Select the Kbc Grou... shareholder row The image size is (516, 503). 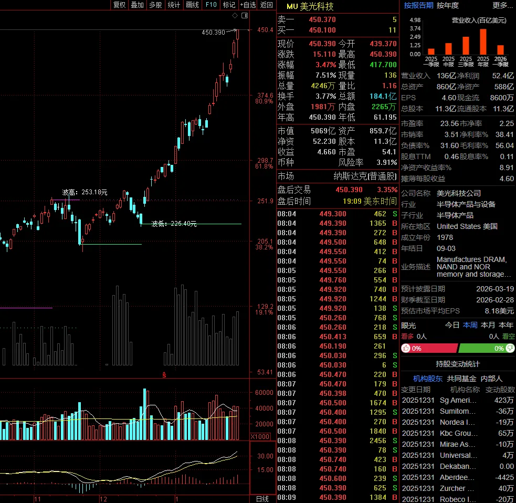(458, 434)
